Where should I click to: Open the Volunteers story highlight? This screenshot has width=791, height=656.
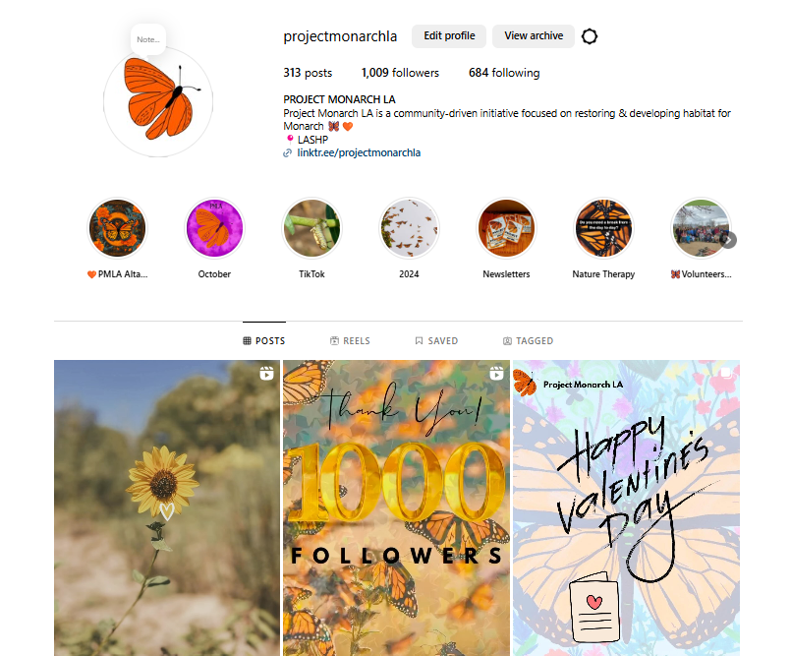point(701,228)
